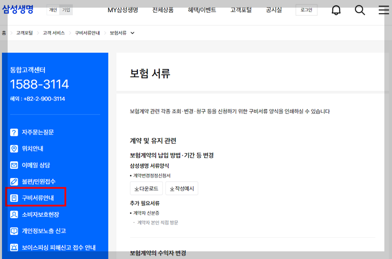This screenshot has width=392, height=259.
Task: Open the 위치안내 sidebar link
Action: [x=33, y=149]
